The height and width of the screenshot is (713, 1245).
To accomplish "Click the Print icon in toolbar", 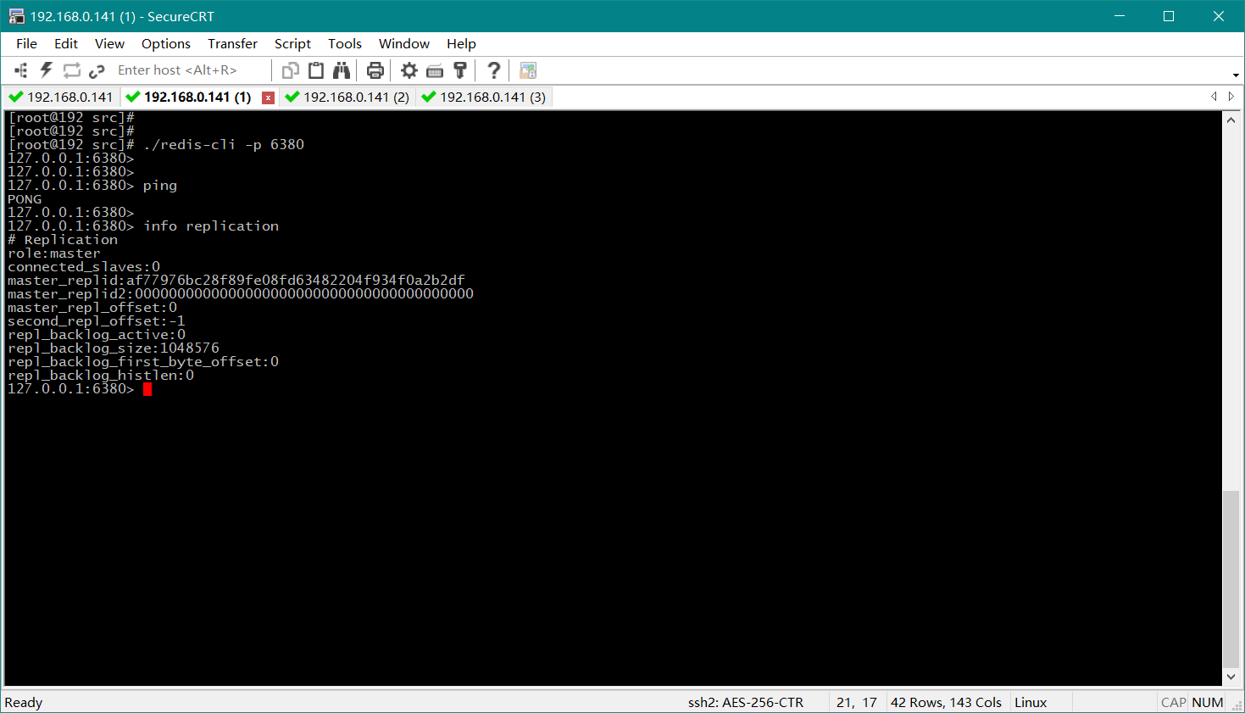I will 375,70.
